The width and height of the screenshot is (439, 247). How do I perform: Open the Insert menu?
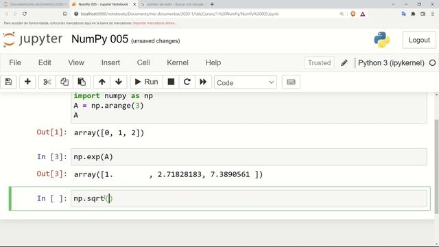coord(110,62)
